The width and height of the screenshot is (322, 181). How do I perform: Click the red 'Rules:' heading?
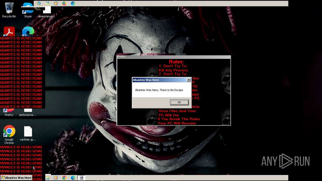pos(176,62)
